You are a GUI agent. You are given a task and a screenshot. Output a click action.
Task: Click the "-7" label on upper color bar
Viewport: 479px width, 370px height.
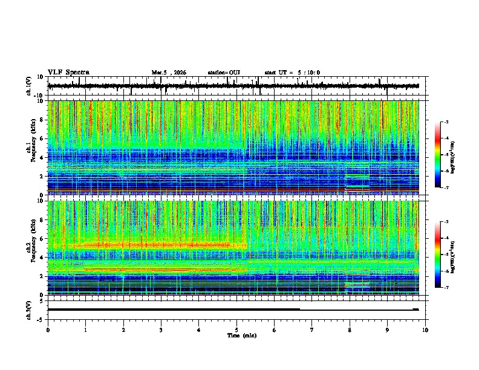click(x=446, y=187)
